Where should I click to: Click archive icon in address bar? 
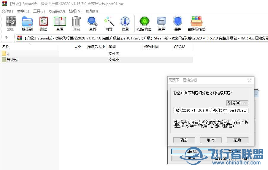coord(19,38)
